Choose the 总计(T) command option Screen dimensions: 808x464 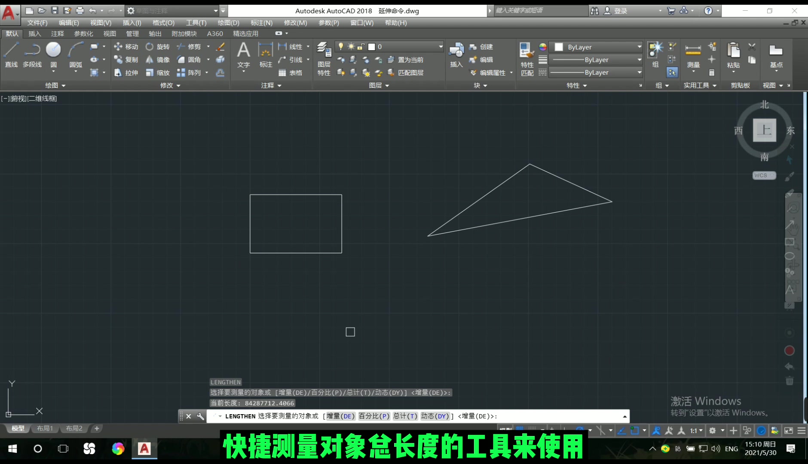point(405,416)
